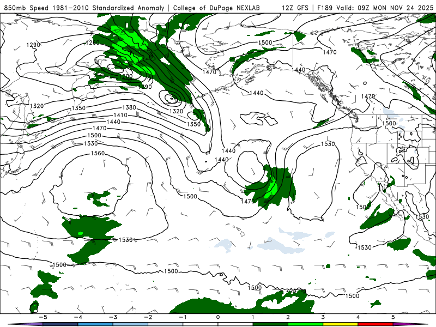Click the colorbar tick label "2"
Viewport: 436px width, 327px height.
click(288, 317)
